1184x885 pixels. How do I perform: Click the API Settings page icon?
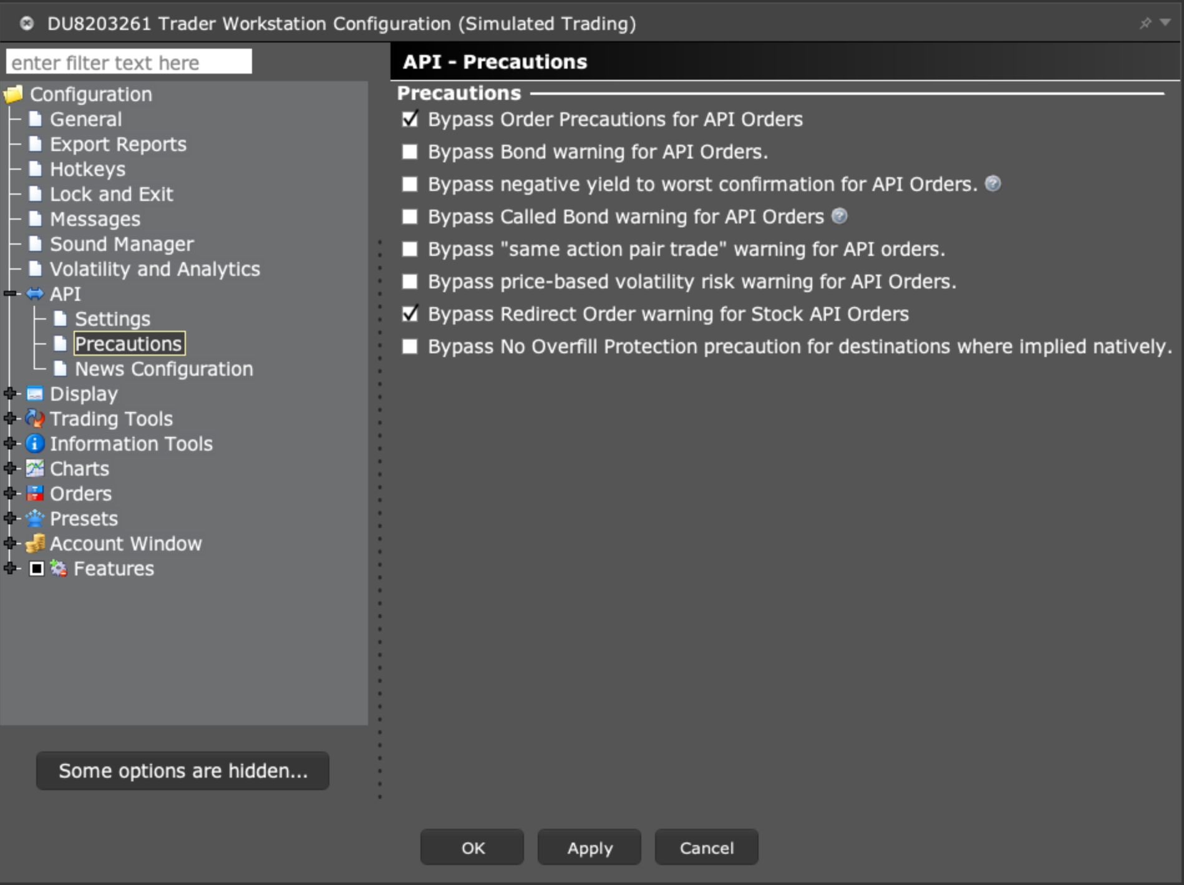tap(61, 318)
